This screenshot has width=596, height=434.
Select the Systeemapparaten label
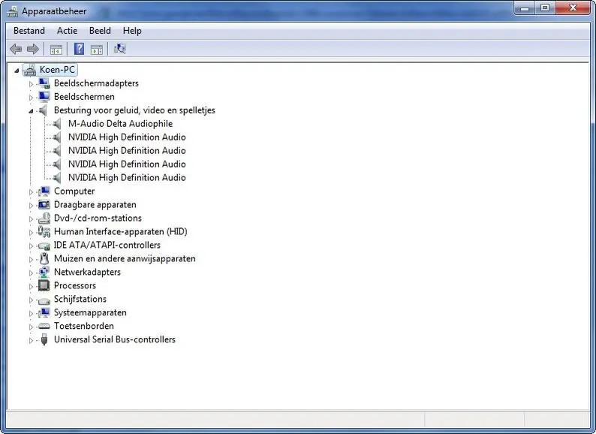pyautogui.click(x=91, y=312)
